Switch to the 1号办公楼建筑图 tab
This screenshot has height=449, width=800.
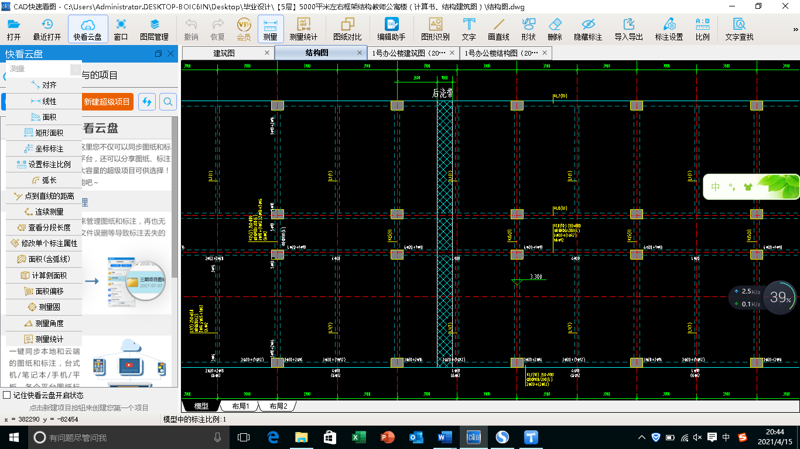coord(409,53)
